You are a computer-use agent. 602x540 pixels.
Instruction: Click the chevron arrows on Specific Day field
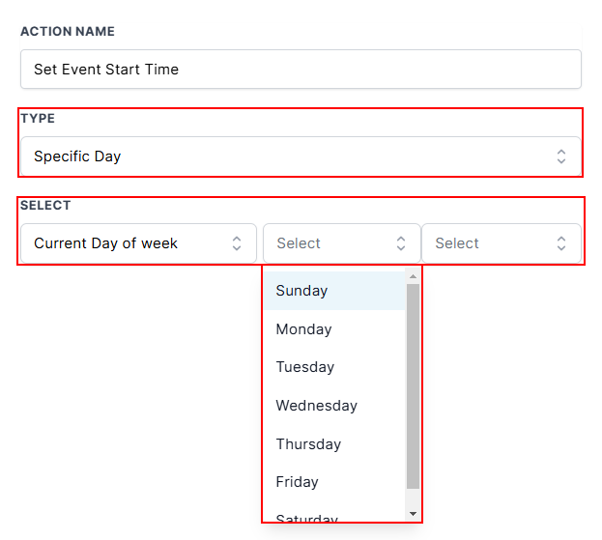(561, 156)
